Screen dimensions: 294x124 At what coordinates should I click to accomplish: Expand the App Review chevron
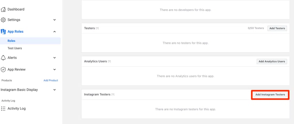55,70
